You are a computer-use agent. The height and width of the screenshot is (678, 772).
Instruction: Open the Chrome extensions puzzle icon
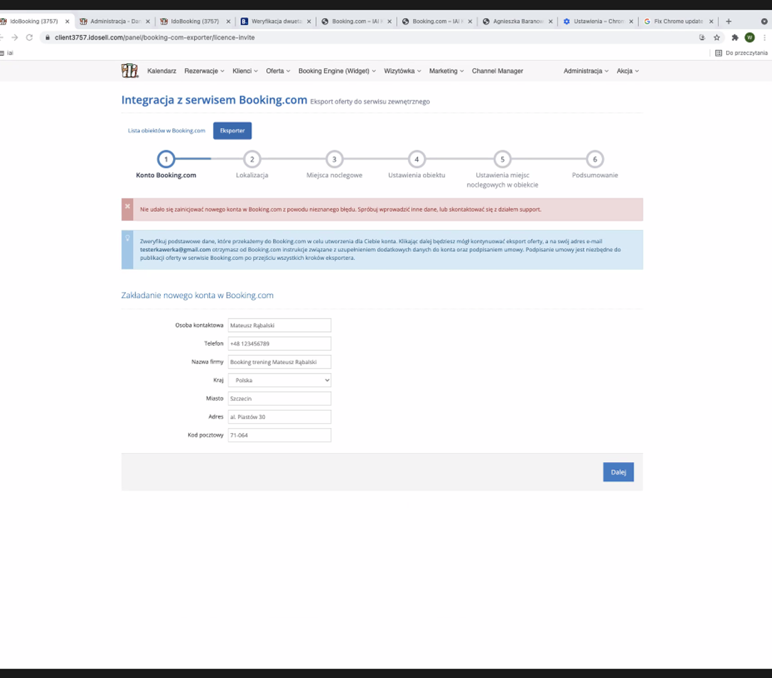pyautogui.click(x=735, y=38)
